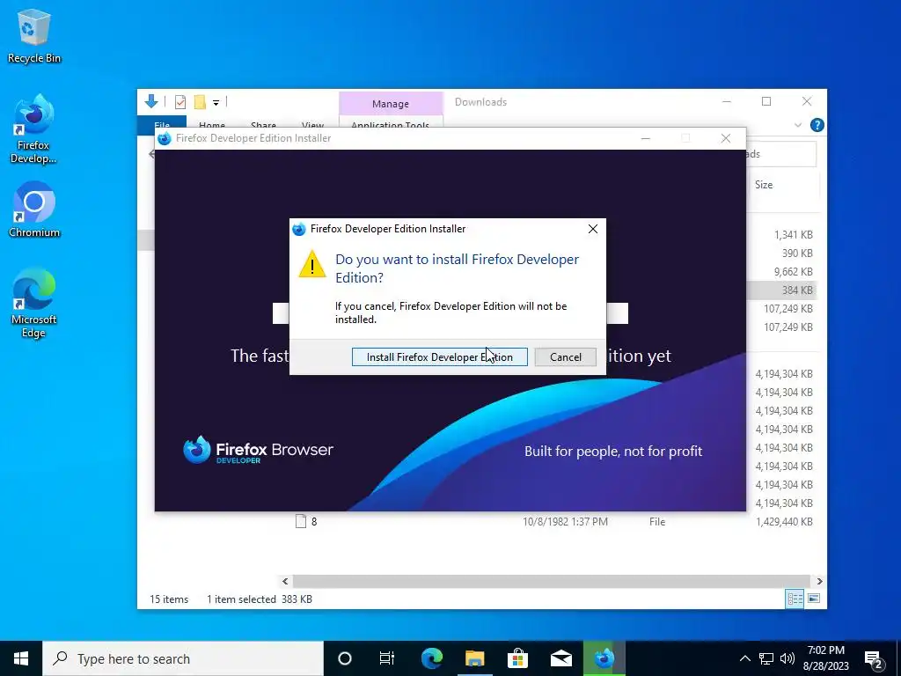Open Cortana from the taskbar
Image resolution: width=901 pixels, height=676 pixels.
(x=345, y=658)
